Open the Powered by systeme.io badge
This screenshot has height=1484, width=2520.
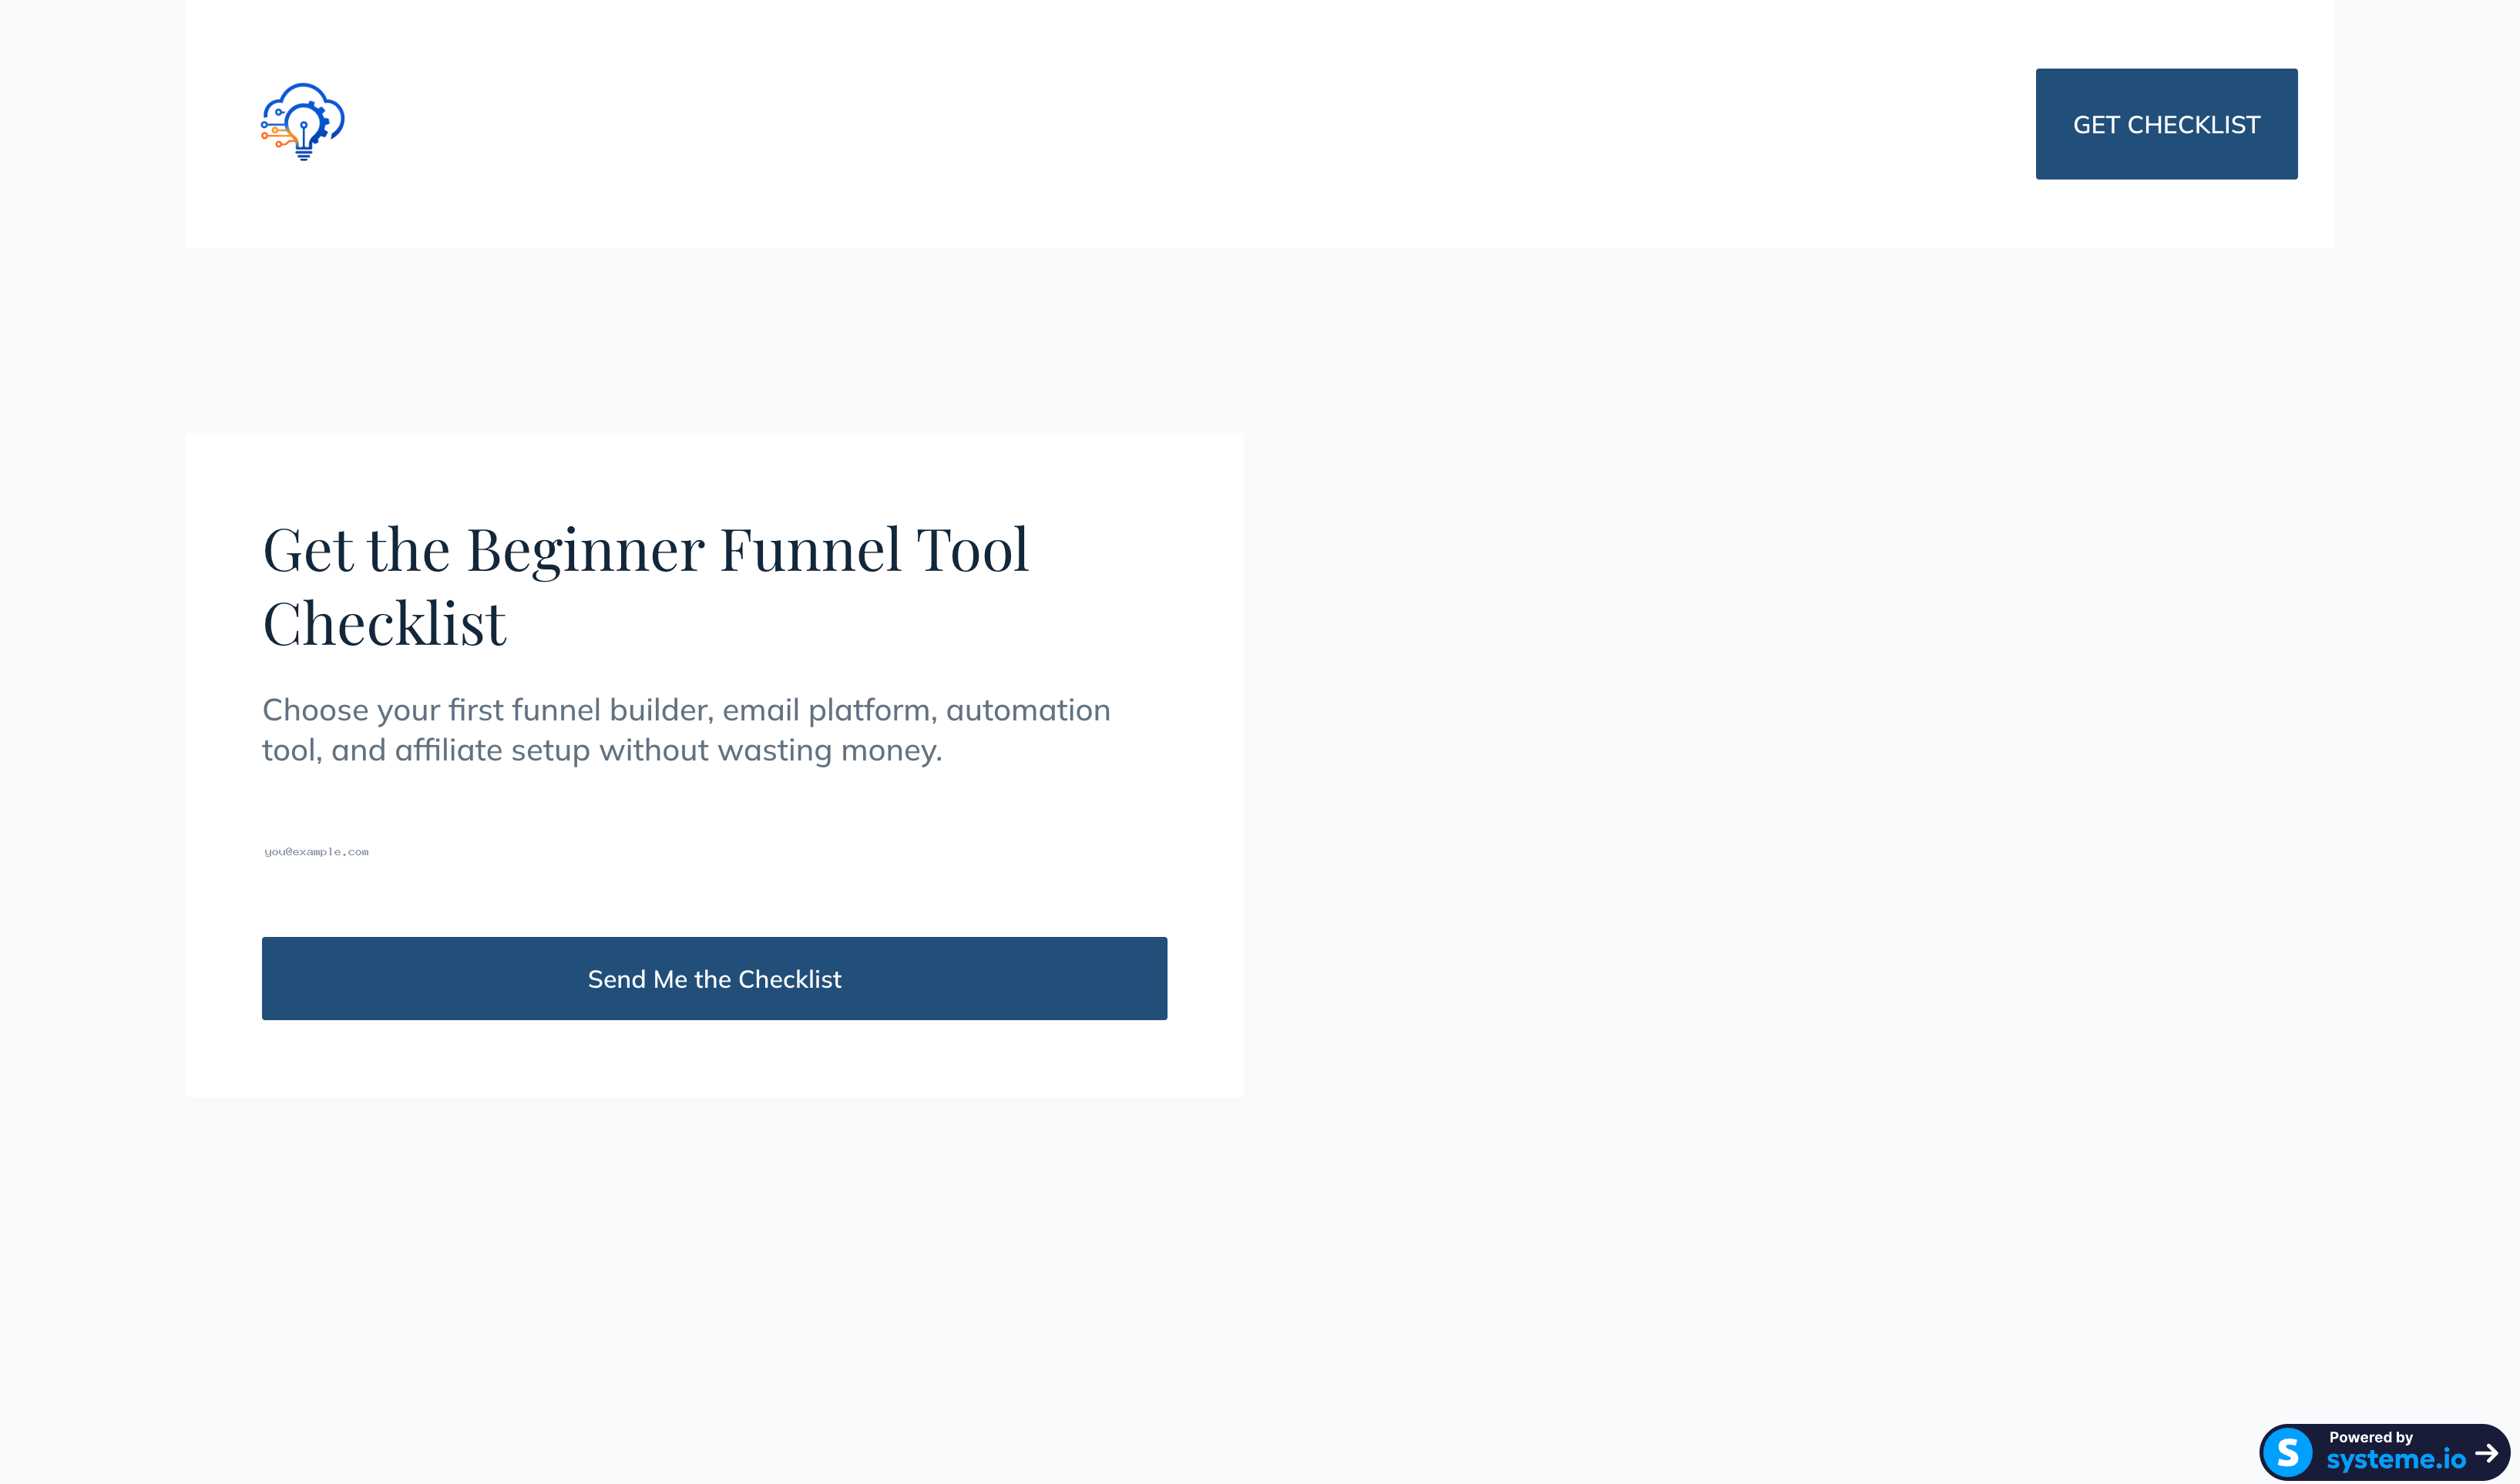click(2385, 1451)
